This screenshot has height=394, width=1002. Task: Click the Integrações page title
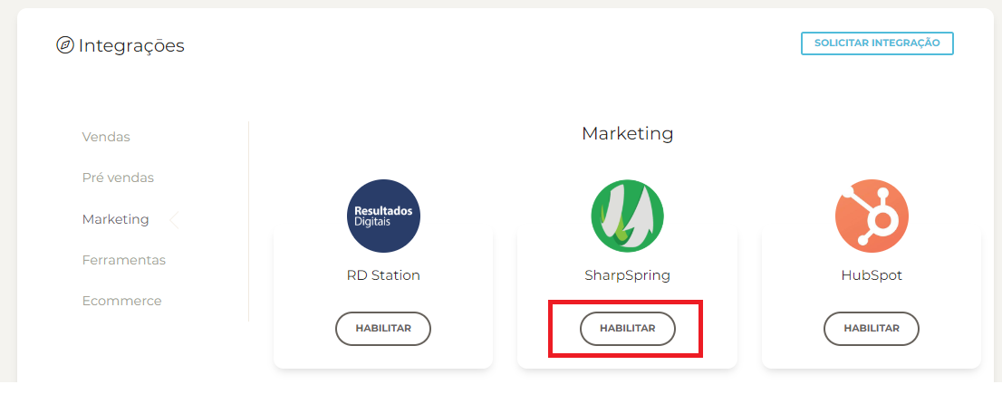coord(131,45)
